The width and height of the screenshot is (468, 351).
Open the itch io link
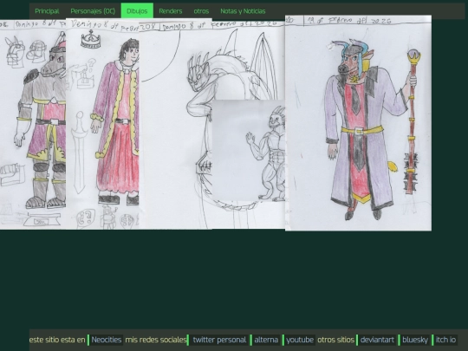pos(445,340)
